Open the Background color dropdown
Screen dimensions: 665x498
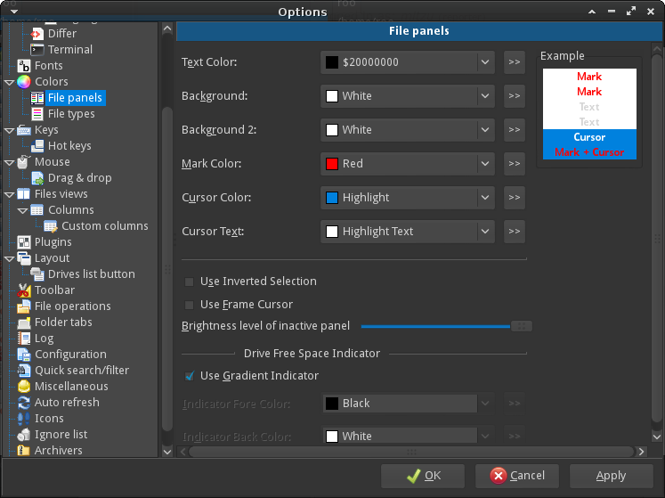[485, 96]
